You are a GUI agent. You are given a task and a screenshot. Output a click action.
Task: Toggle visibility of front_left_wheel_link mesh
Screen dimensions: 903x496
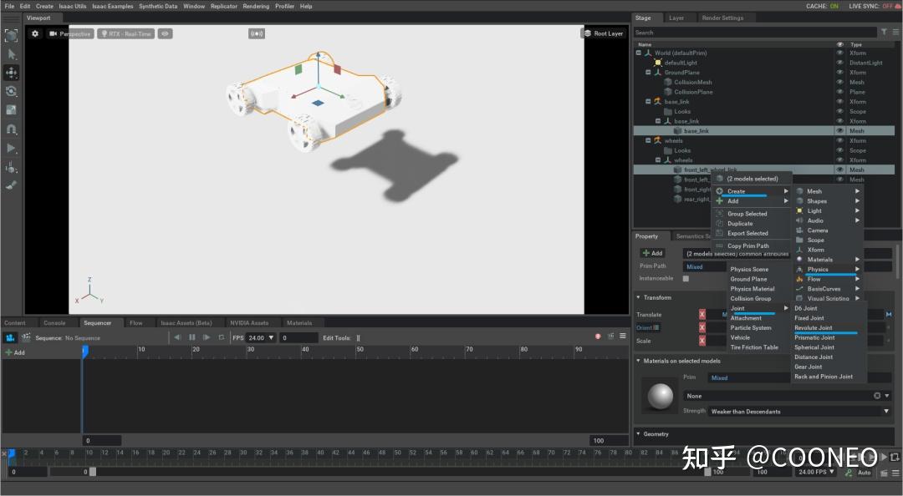pos(839,170)
